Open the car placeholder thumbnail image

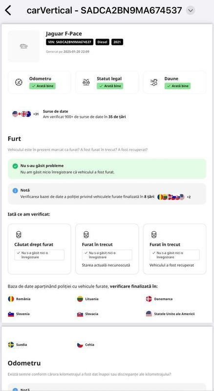tap(23, 46)
